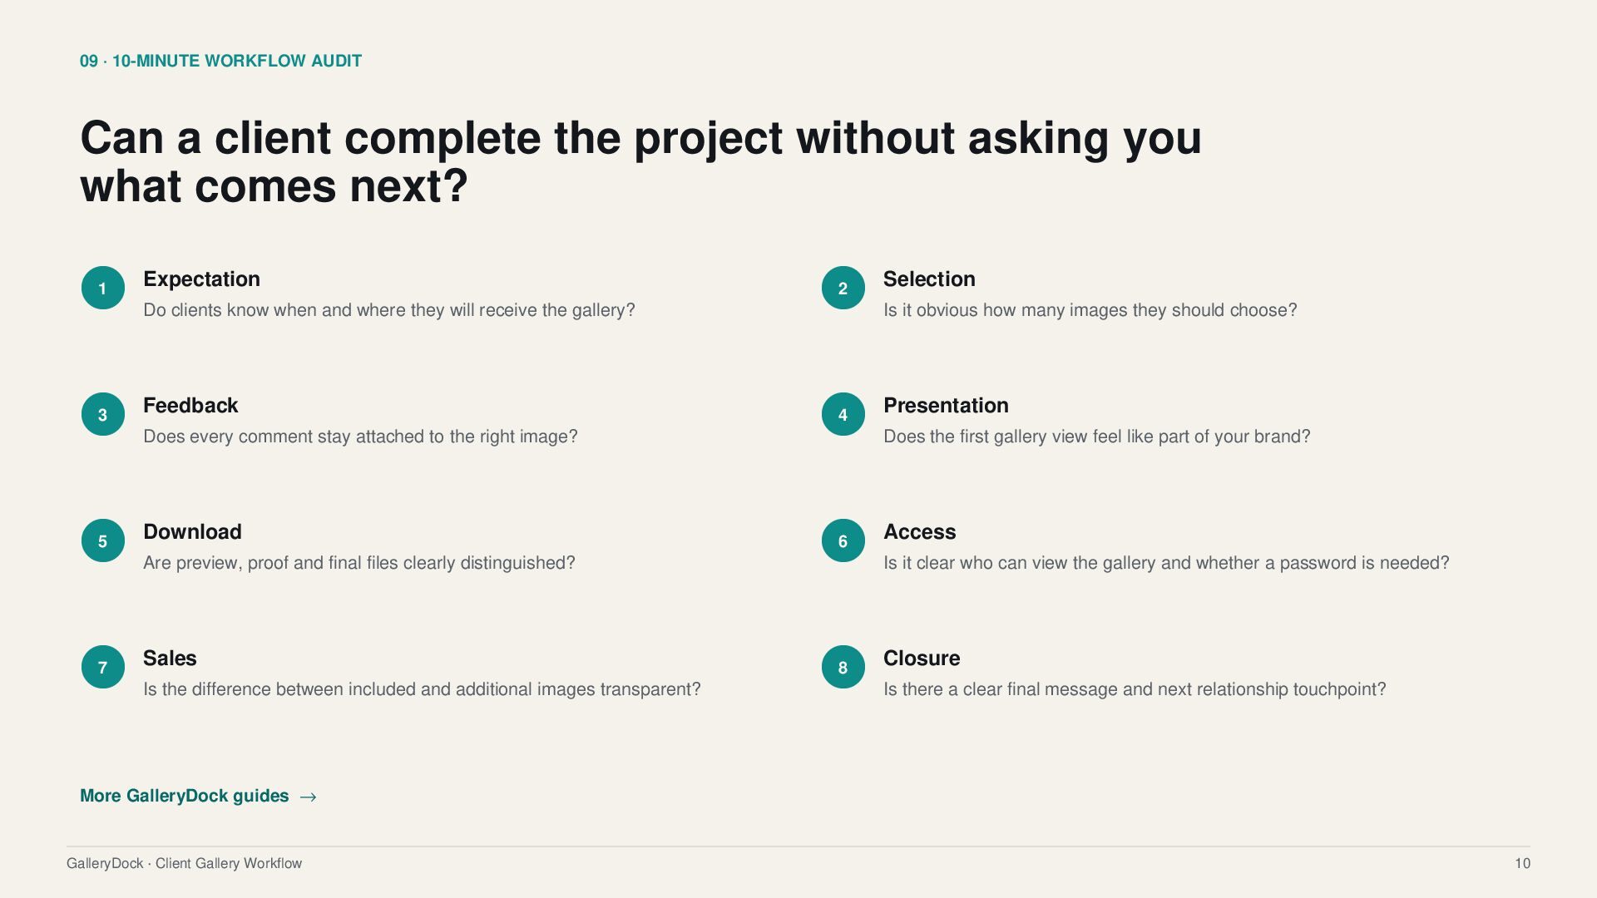Select the Closure heading
1597x898 pixels.
click(x=922, y=659)
